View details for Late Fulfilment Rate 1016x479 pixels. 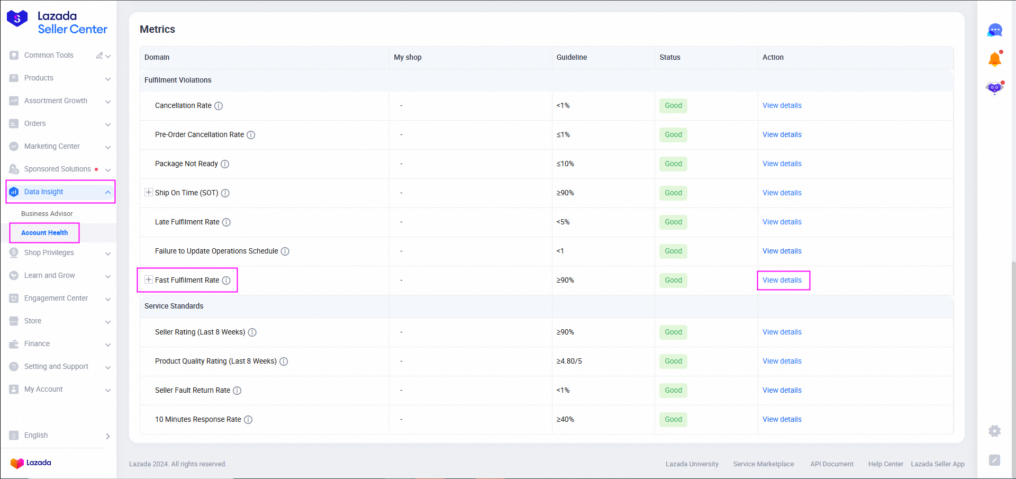coord(782,222)
